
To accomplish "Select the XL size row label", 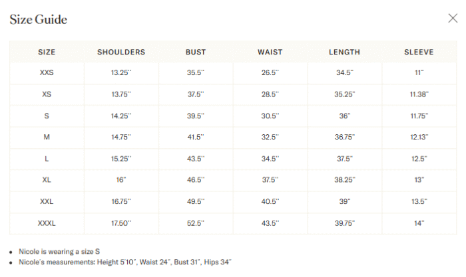I will tap(47, 180).
